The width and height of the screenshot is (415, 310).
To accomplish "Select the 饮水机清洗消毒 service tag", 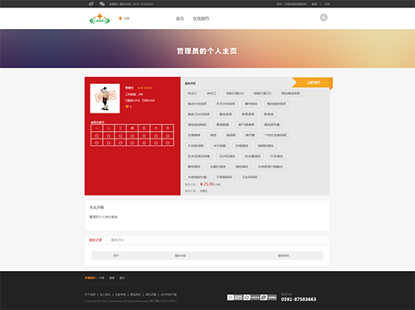I will point(198,156).
